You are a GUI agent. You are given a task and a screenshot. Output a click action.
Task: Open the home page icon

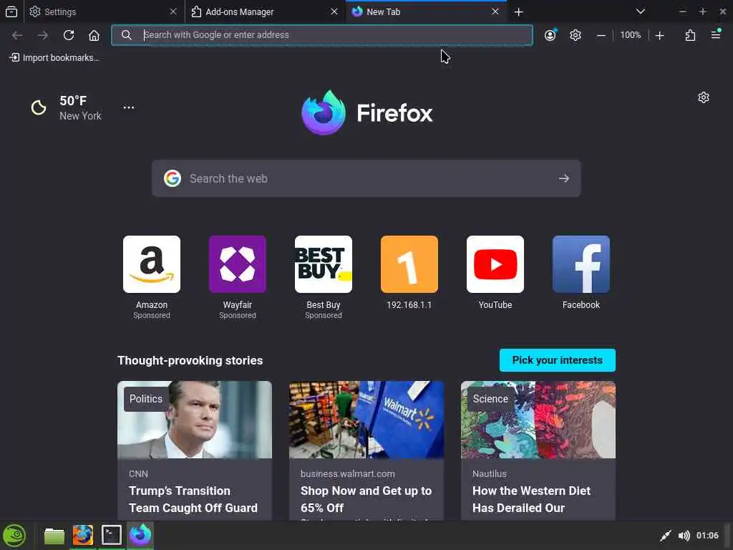pyautogui.click(x=94, y=35)
